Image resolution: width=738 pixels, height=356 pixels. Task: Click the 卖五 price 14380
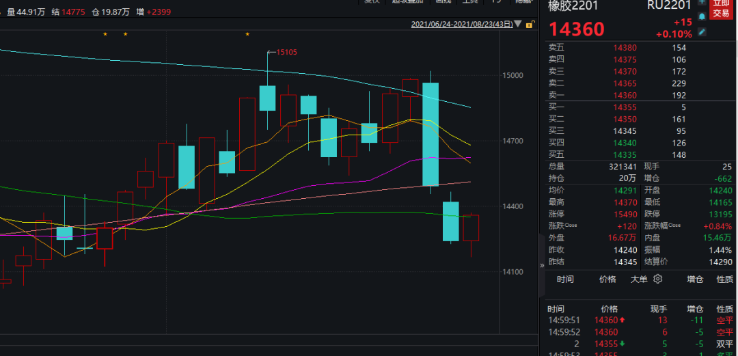click(x=625, y=48)
